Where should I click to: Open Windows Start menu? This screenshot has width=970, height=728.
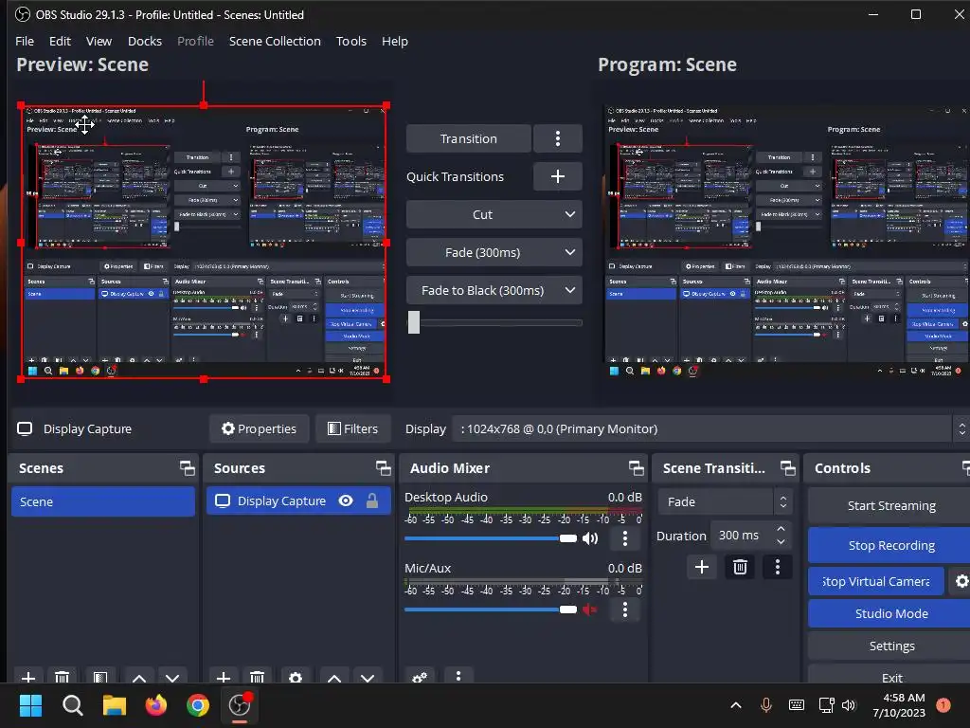30,705
